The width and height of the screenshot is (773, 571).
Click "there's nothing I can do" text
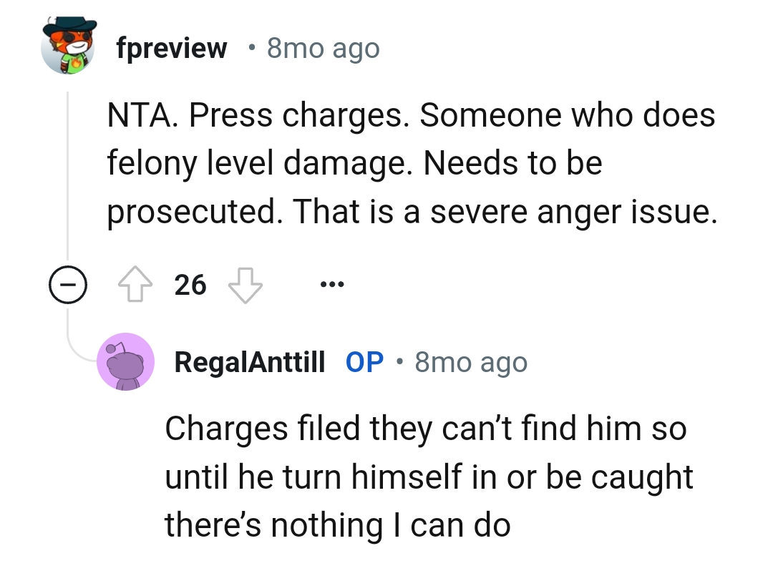click(x=337, y=524)
